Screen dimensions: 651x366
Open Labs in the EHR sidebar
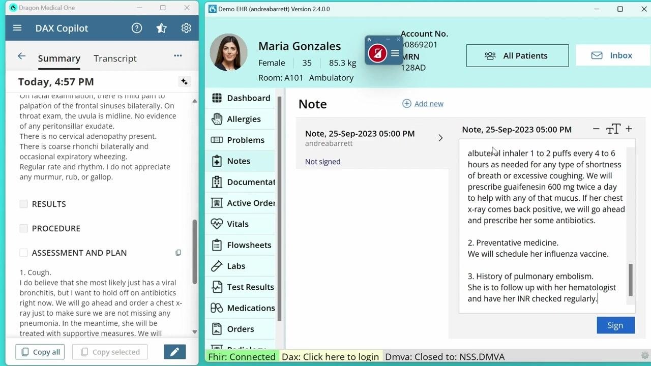pyautogui.click(x=242, y=266)
